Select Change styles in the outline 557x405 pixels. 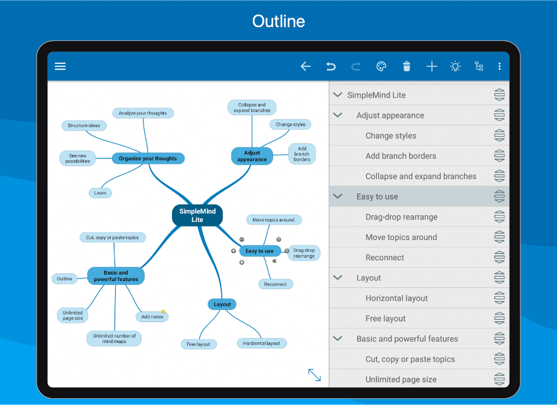click(x=391, y=135)
